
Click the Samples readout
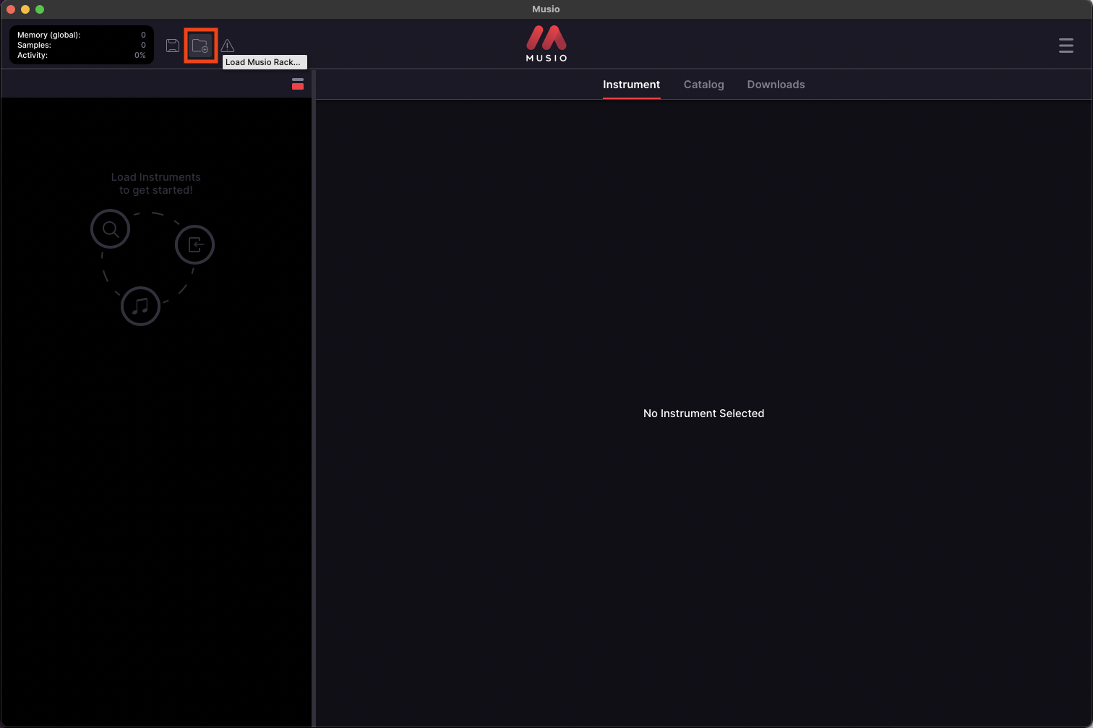(x=82, y=45)
